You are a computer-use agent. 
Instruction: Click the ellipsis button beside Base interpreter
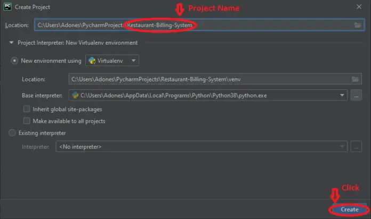[x=356, y=95]
